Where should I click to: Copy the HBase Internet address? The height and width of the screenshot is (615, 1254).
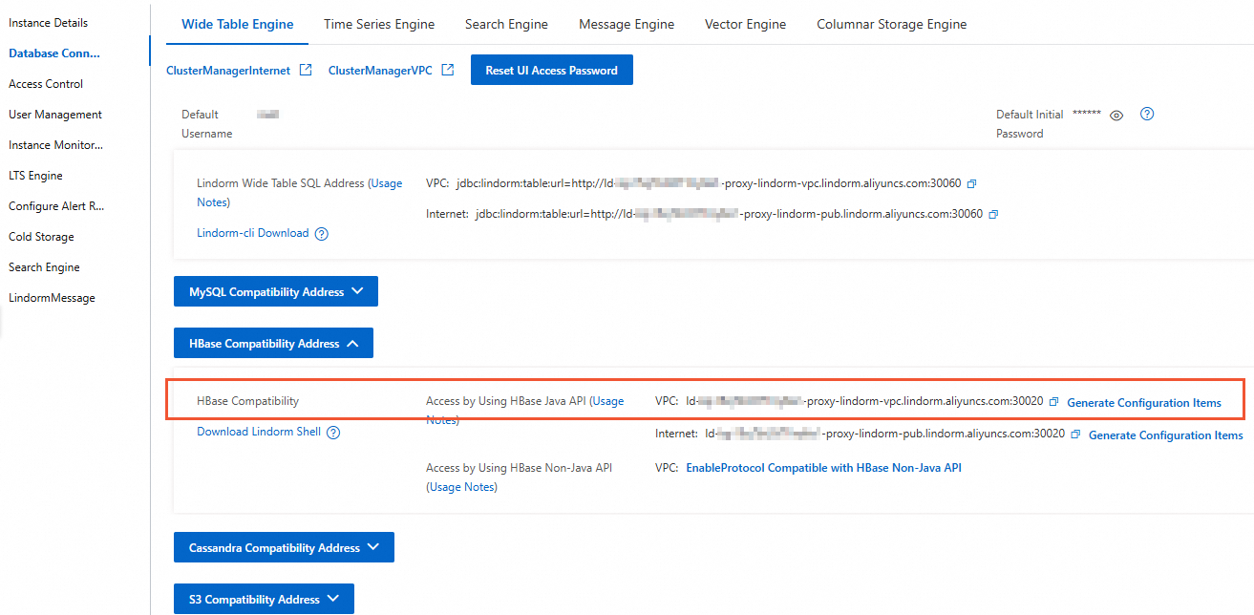point(1075,435)
